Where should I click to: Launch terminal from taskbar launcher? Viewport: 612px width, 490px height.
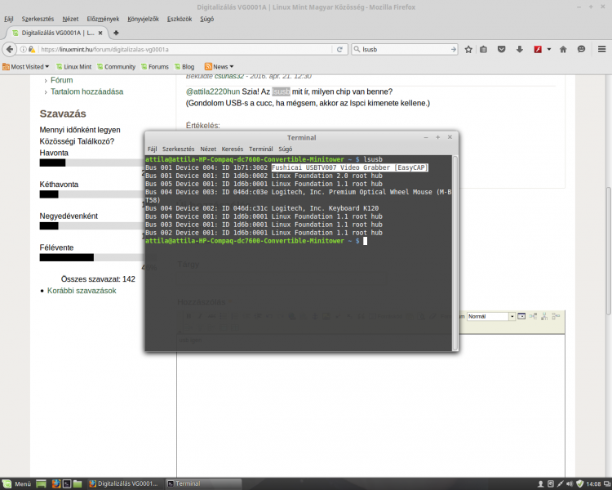[x=67, y=483]
